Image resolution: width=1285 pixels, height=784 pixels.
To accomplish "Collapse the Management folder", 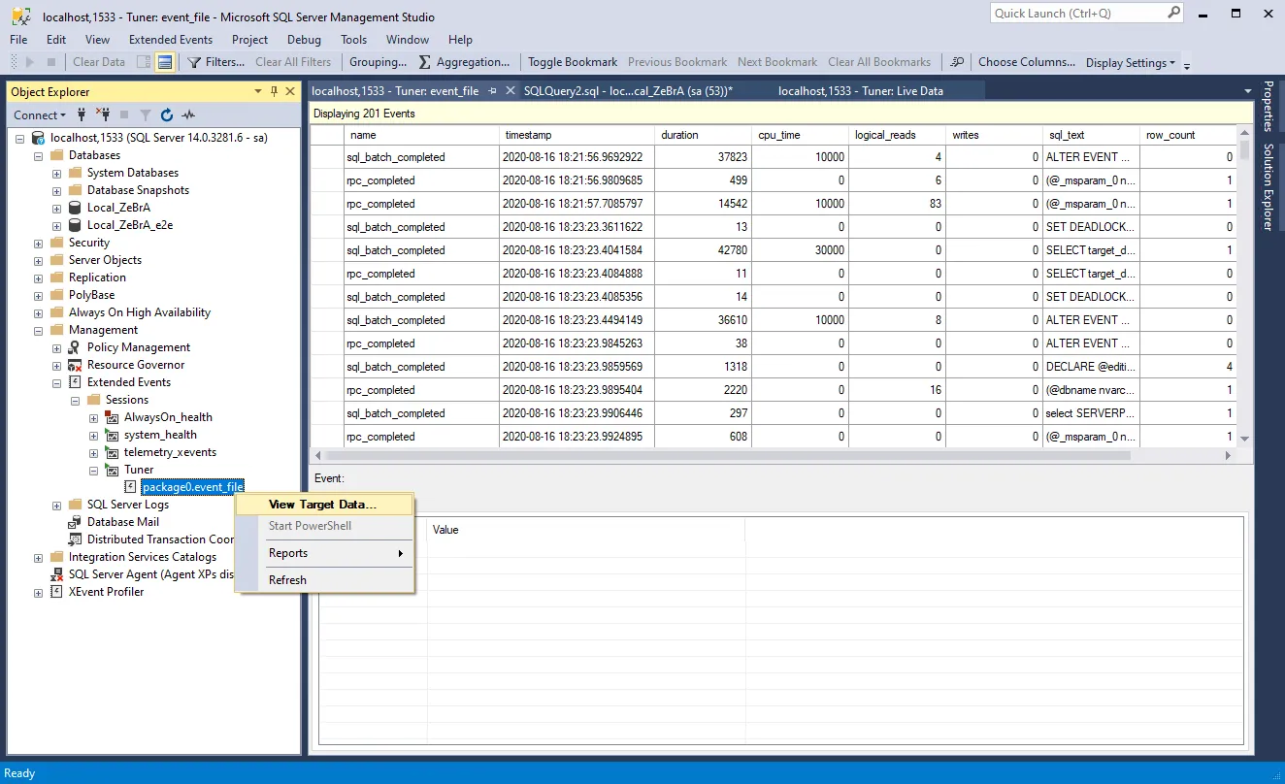I will point(39,330).
